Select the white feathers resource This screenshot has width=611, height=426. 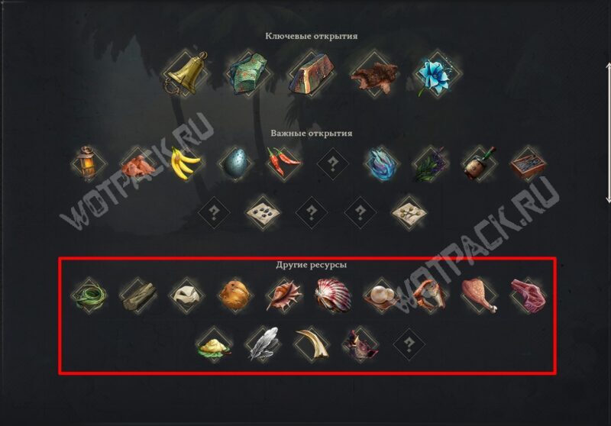coord(263,344)
